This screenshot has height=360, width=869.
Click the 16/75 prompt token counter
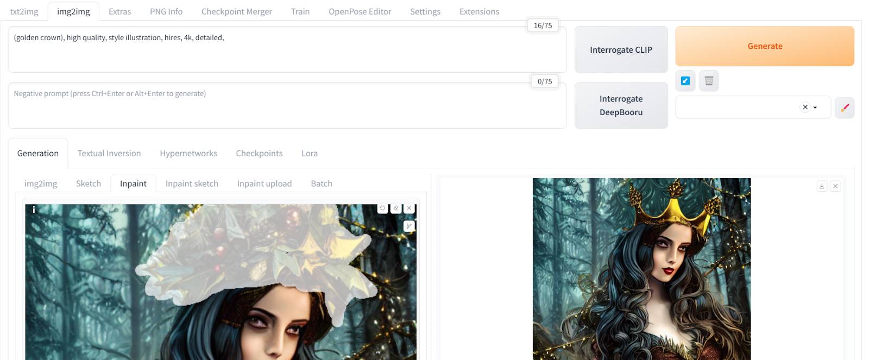[543, 26]
